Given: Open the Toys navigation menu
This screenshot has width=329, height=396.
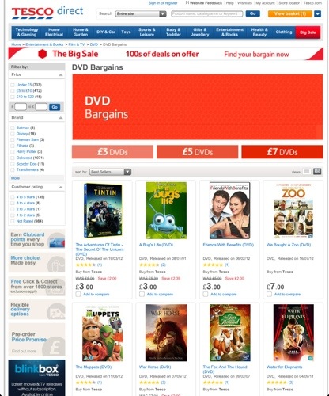Looking at the screenshot, I should click(x=126, y=32).
